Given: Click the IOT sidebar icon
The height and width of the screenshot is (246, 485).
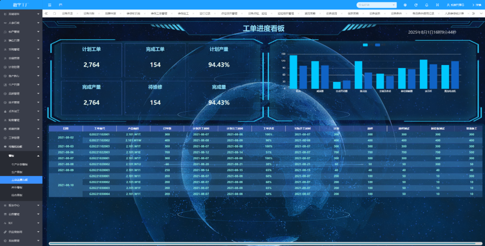Looking at the screenshot, I should (5, 223).
